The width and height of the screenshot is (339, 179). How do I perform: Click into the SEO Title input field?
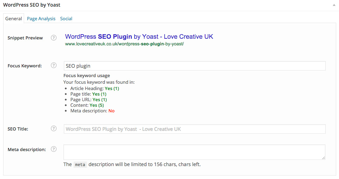(194, 129)
